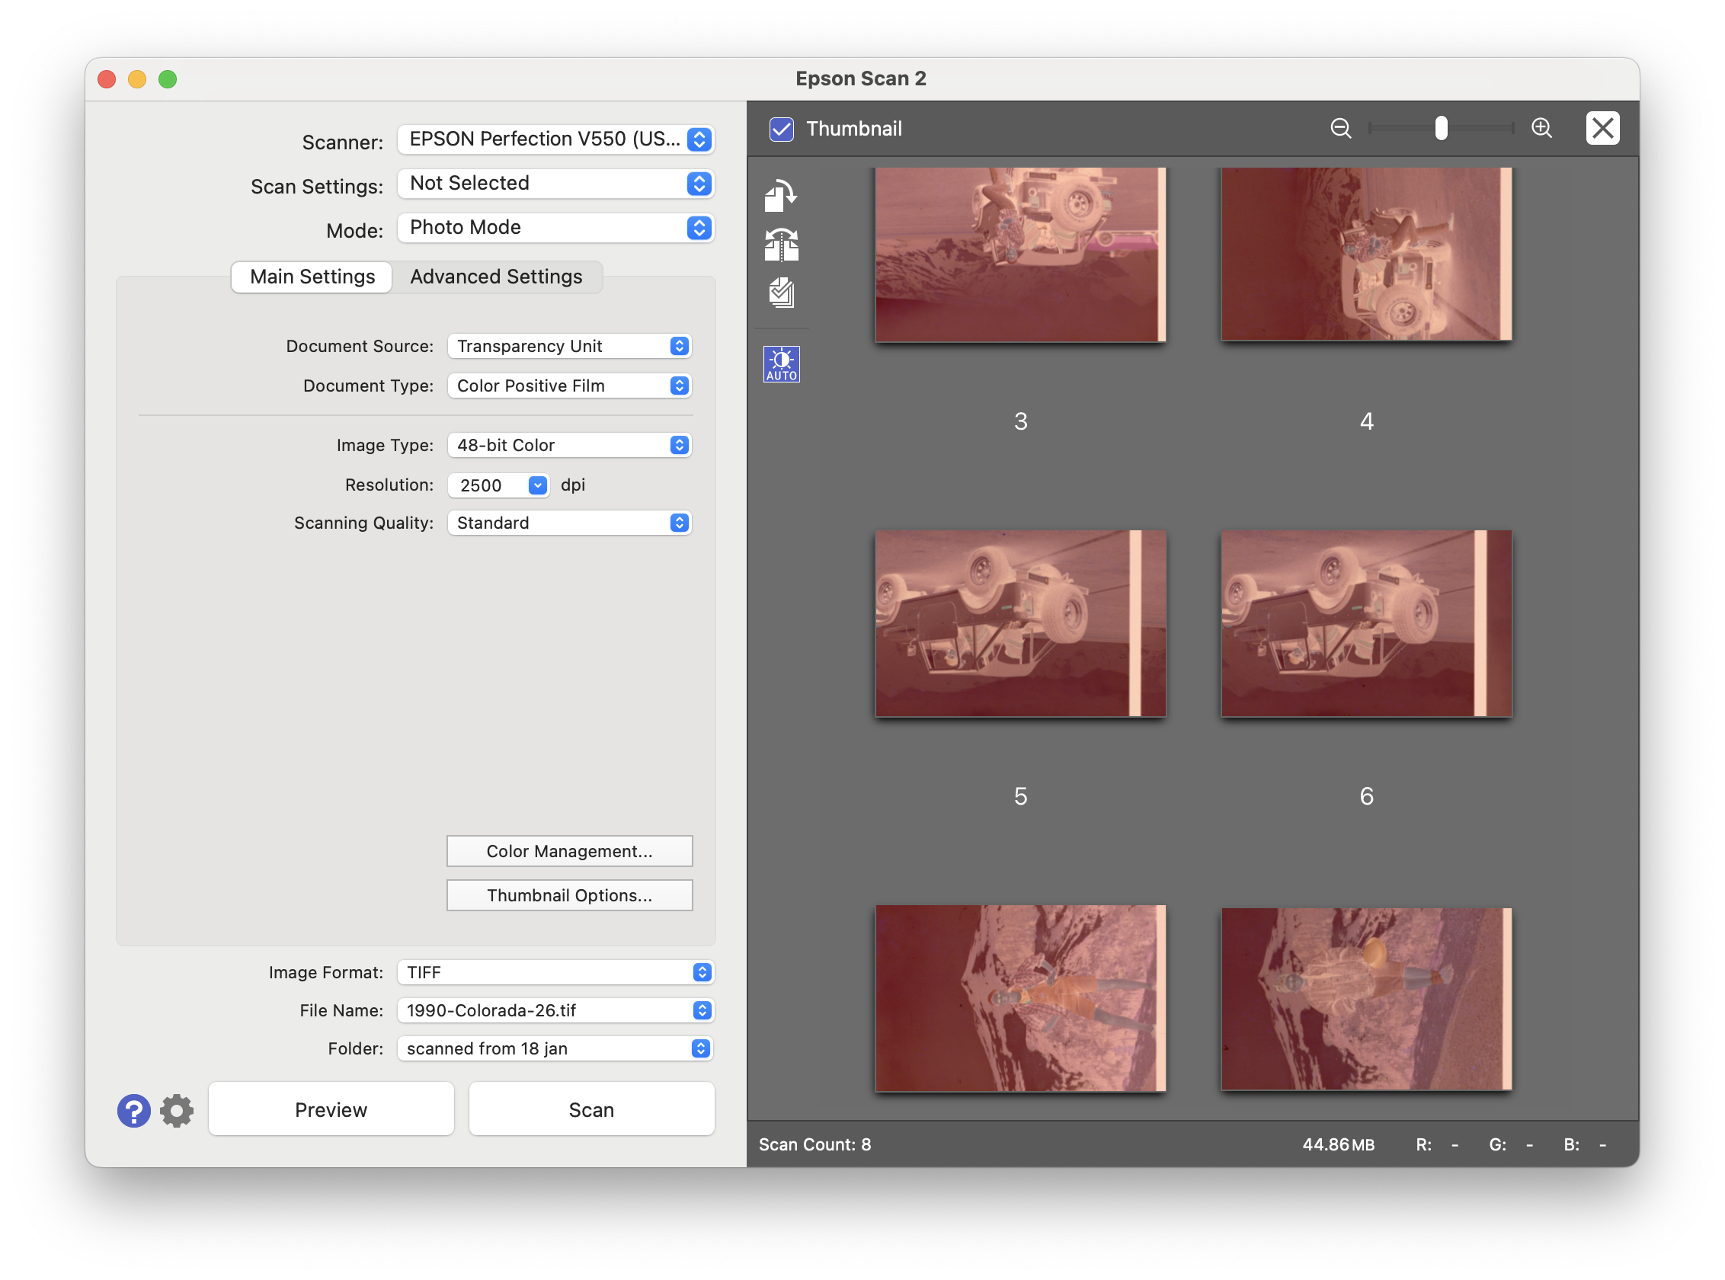The width and height of the screenshot is (1725, 1280).
Task: Click the thumbnail zoom slider handle
Action: tap(1441, 129)
